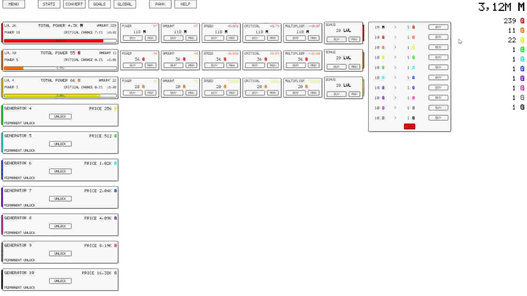Click the green G currency icon
527x296 pixels.
coord(522,50)
